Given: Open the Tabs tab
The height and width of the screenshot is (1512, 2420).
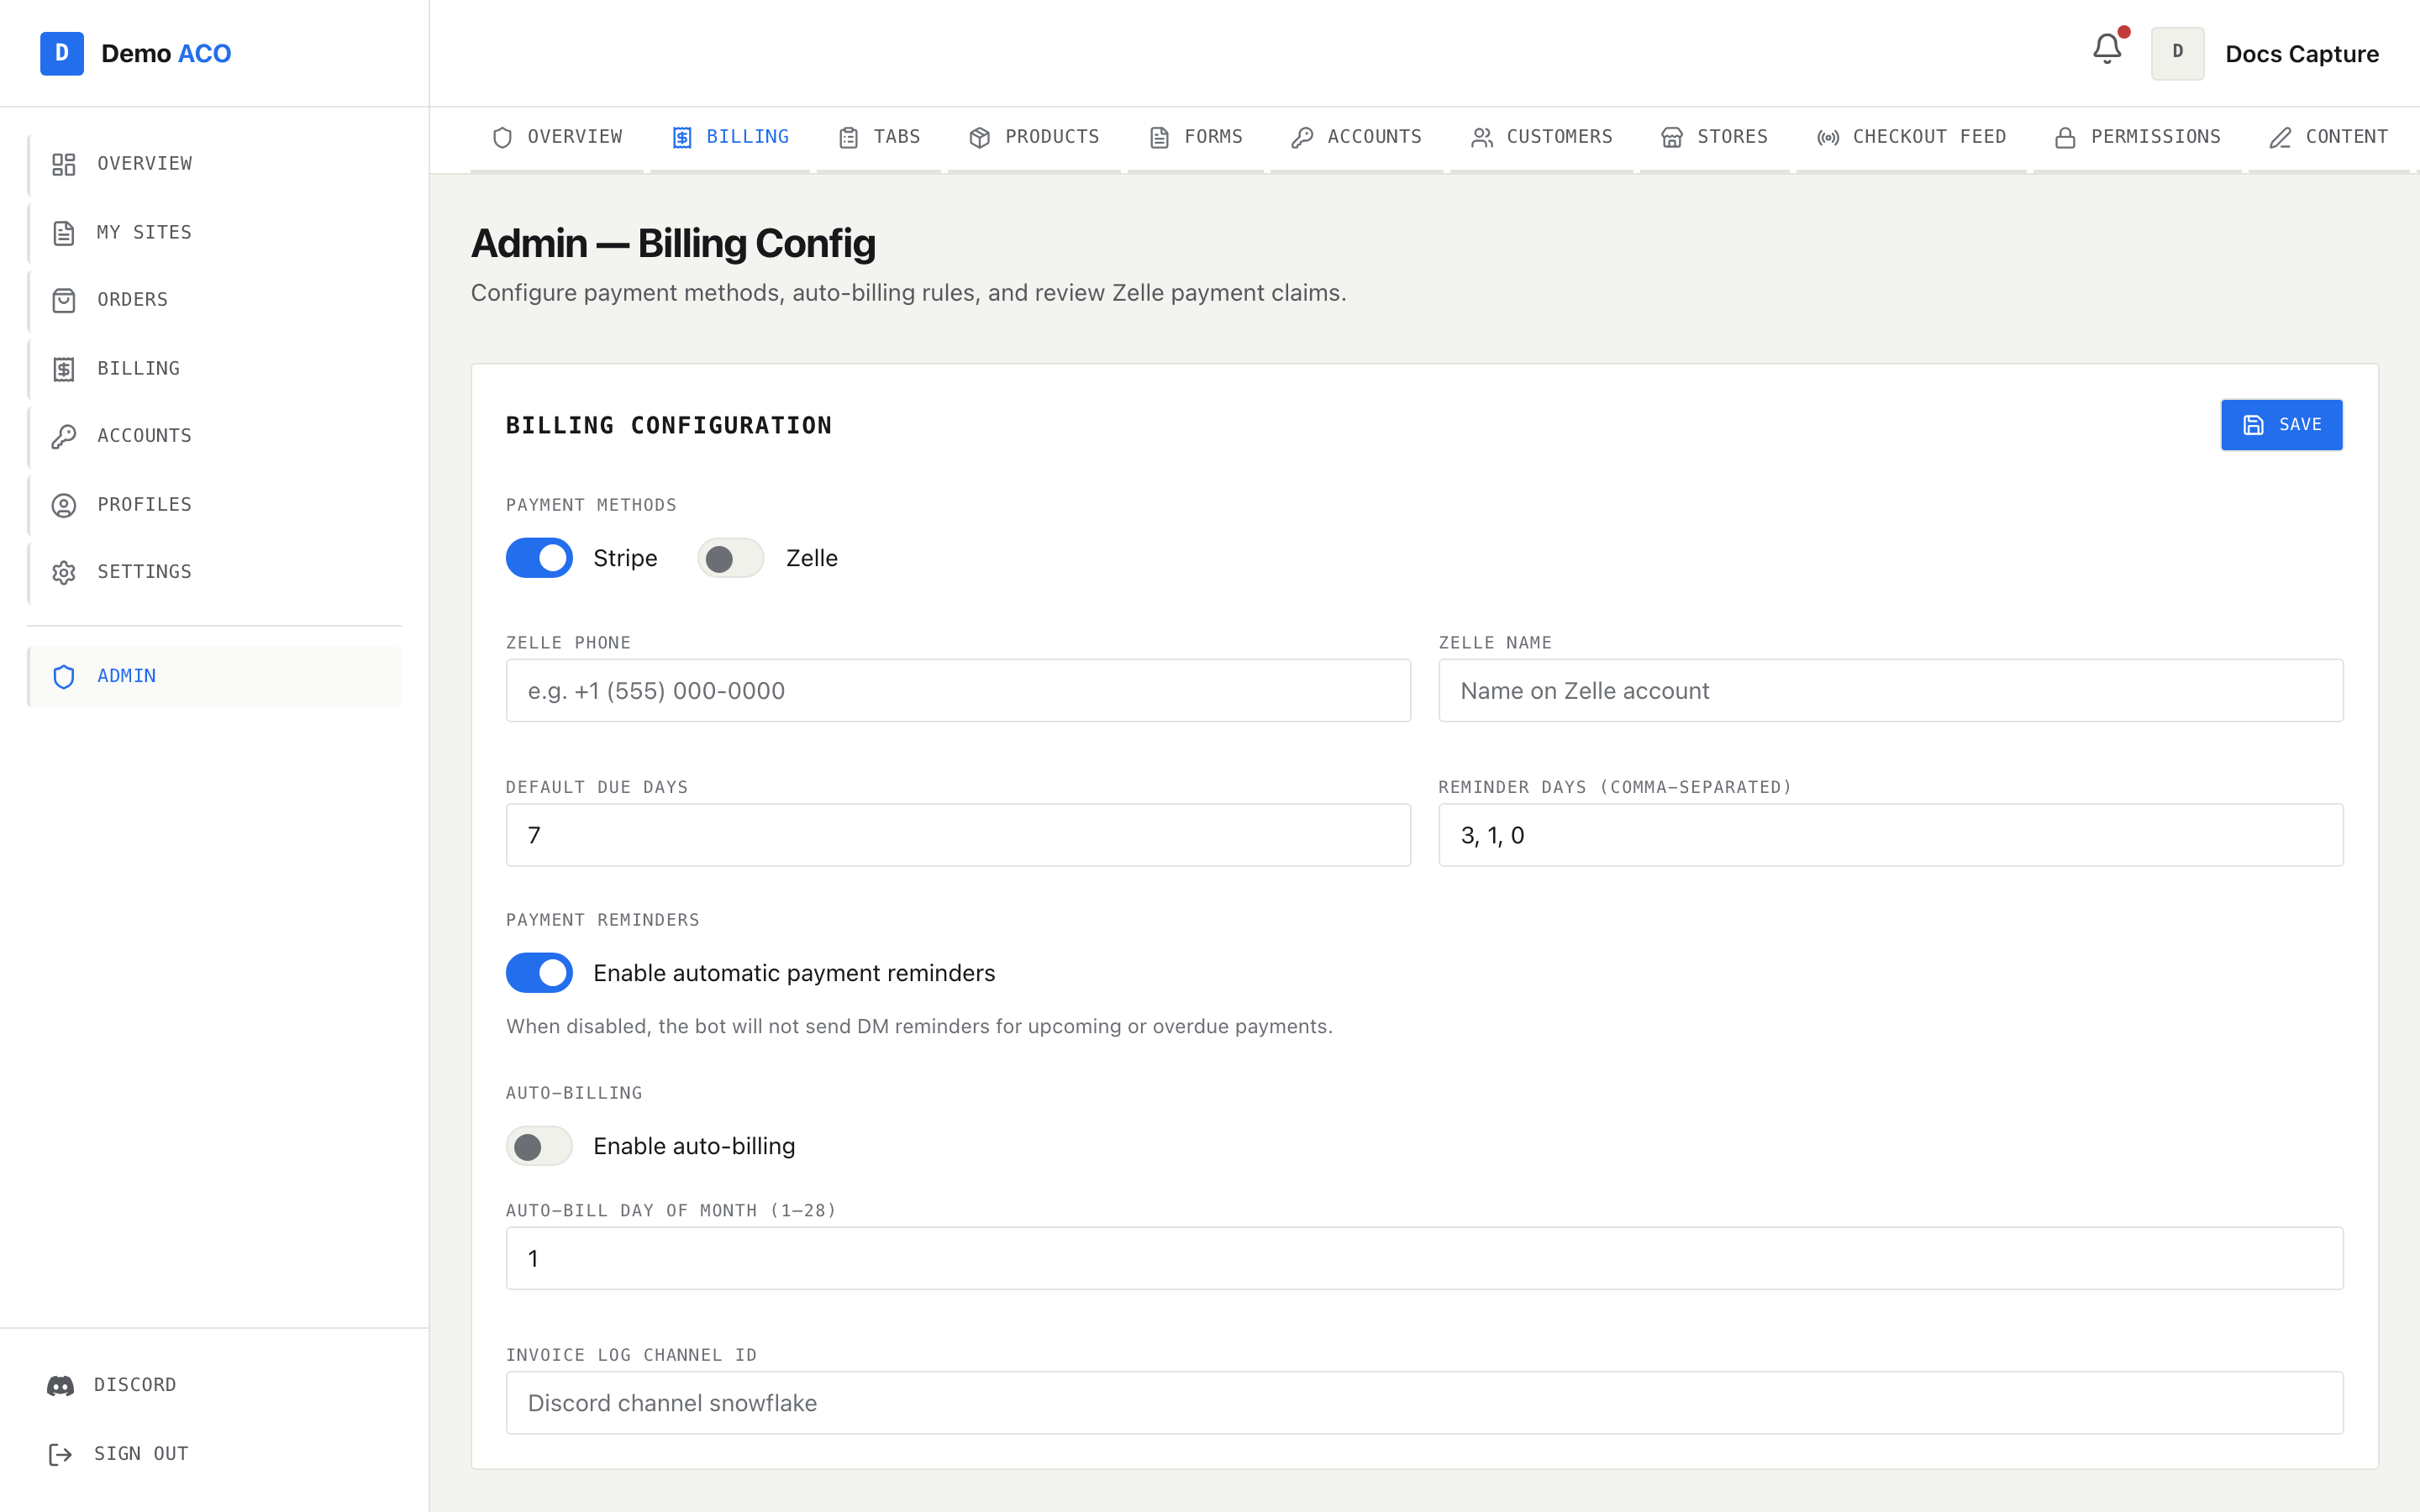Looking at the screenshot, I should pos(879,138).
